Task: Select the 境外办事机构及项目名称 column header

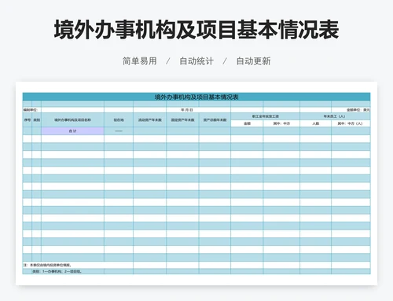Action: tap(72, 120)
